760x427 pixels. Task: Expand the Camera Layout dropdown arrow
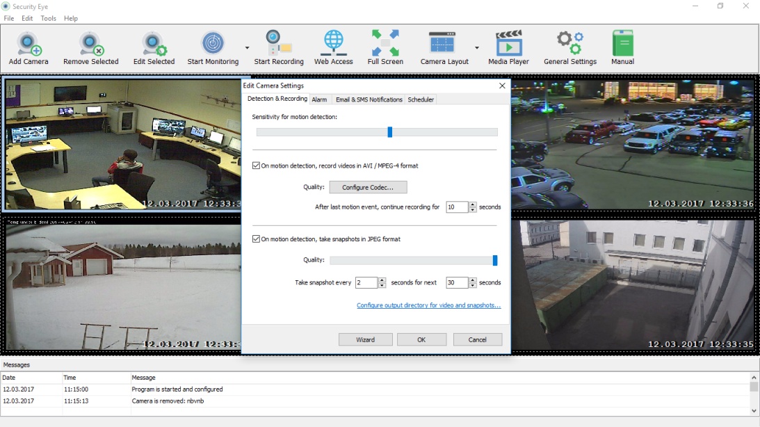click(x=476, y=48)
